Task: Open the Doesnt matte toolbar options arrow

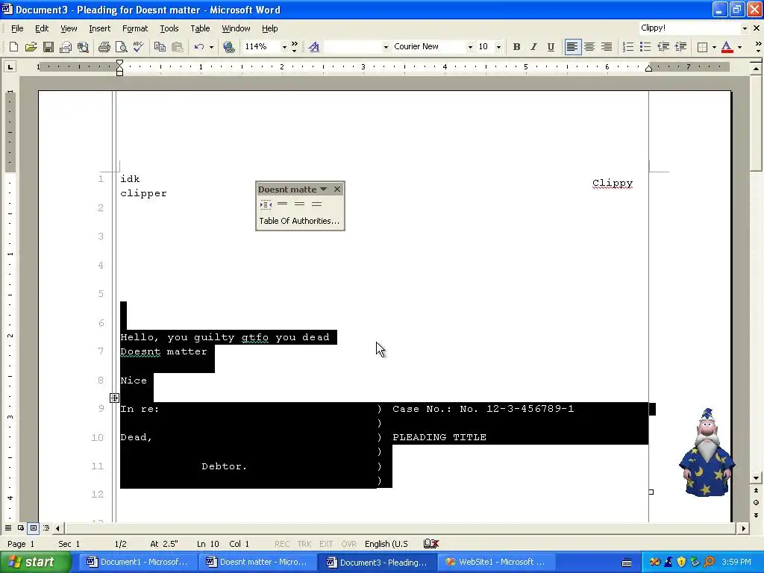Action: (x=323, y=189)
